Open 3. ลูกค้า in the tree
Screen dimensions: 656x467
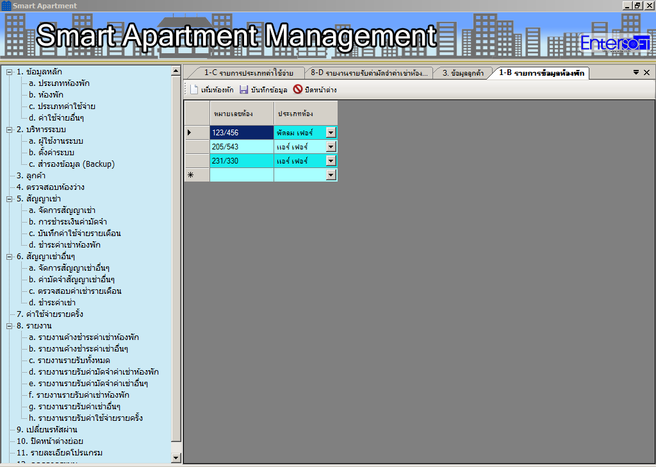point(31,176)
